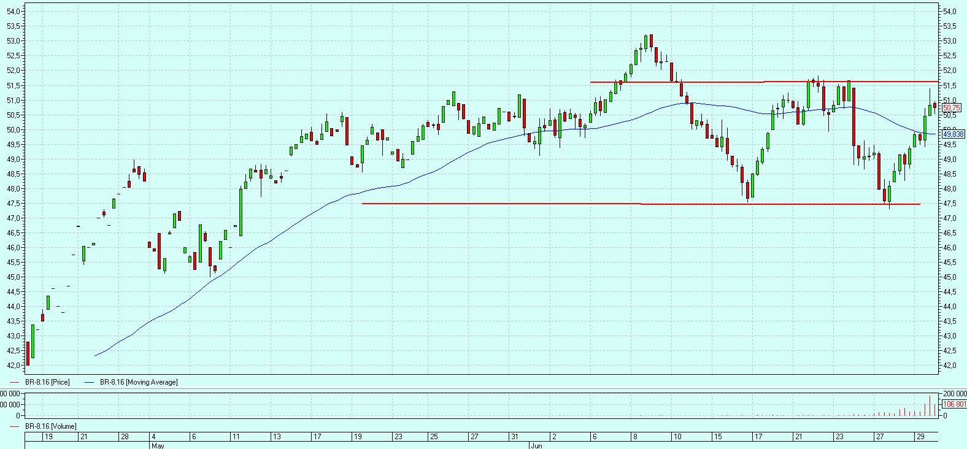Click 48,0 on the right price scale

pyautogui.click(x=950, y=189)
